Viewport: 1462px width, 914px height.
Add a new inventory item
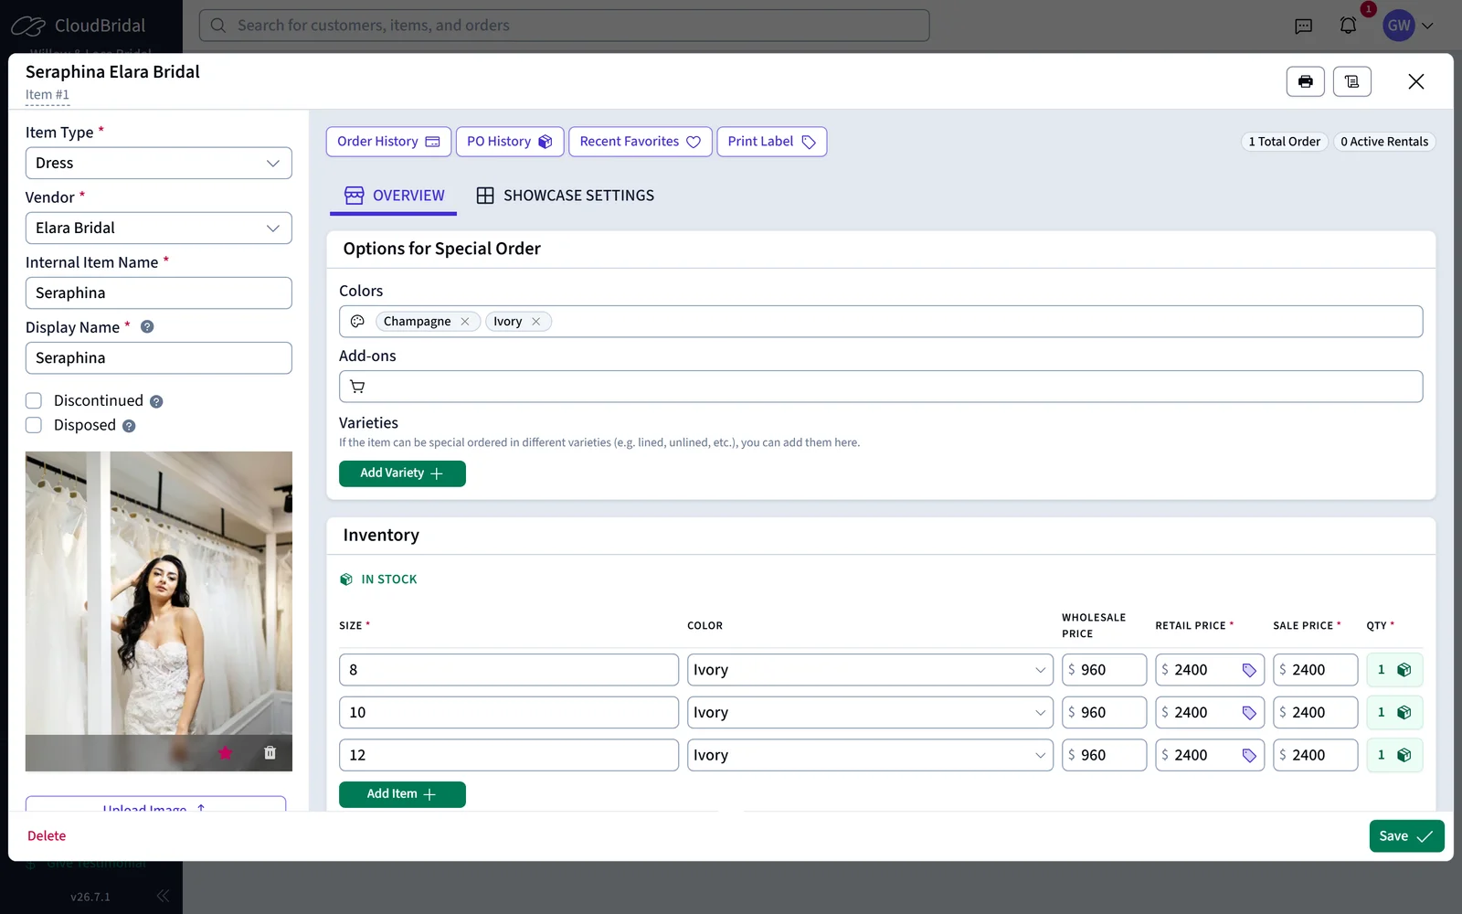pos(402,794)
